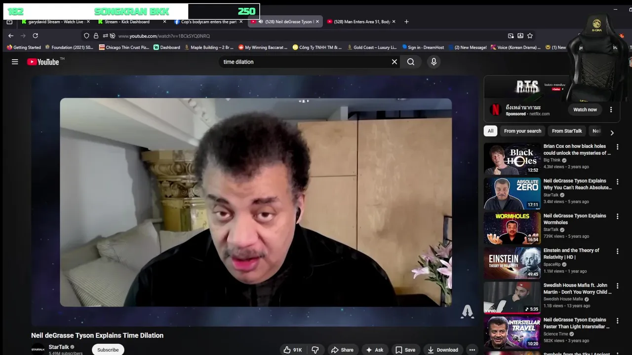This screenshot has height=355, width=632.
Task: Like the video (91K)
Action: tap(292, 350)
